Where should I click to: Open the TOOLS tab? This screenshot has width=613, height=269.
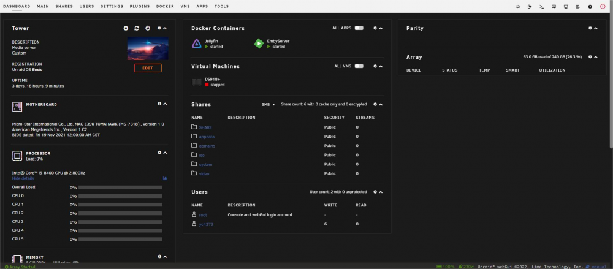click(x=222, y=6)
